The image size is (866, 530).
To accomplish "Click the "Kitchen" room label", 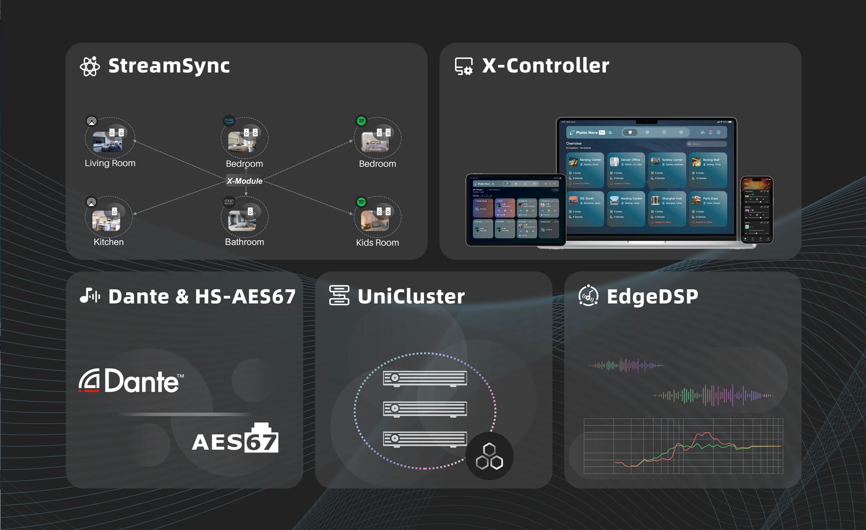I will pyautogui.click(x=109, y=242).
